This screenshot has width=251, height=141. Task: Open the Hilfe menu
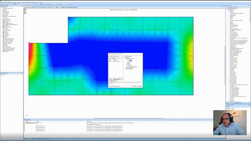[x=41, y=3]
